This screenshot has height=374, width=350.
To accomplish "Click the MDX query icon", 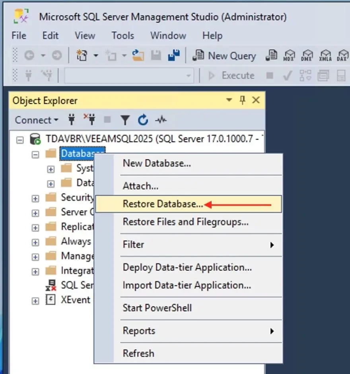I will pyautogui.click(x=289, y=55).
